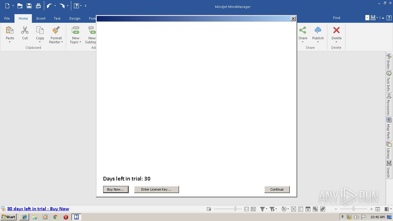Image resolution: width=393 pixels, height=221 pixels.
Task: Open Customize Quick Access Toolbar arrow
Action: pos(85,6)
